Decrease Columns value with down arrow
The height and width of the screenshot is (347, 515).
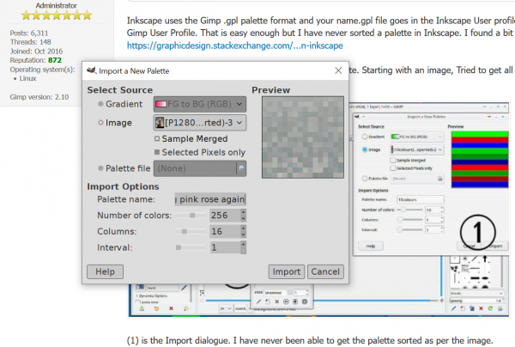[243, 234]
